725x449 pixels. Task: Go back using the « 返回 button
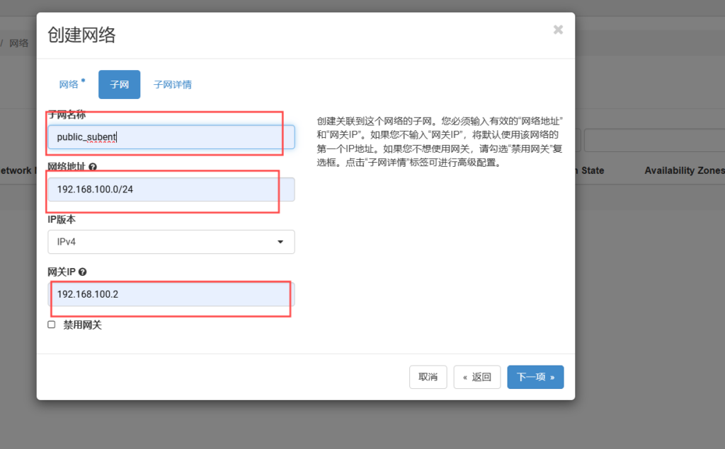pyautogui.click(x=477, y=377)
